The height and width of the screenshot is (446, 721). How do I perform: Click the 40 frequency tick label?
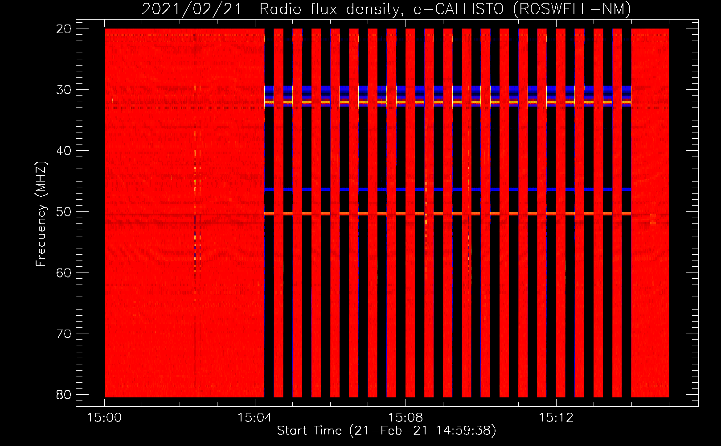64,151
